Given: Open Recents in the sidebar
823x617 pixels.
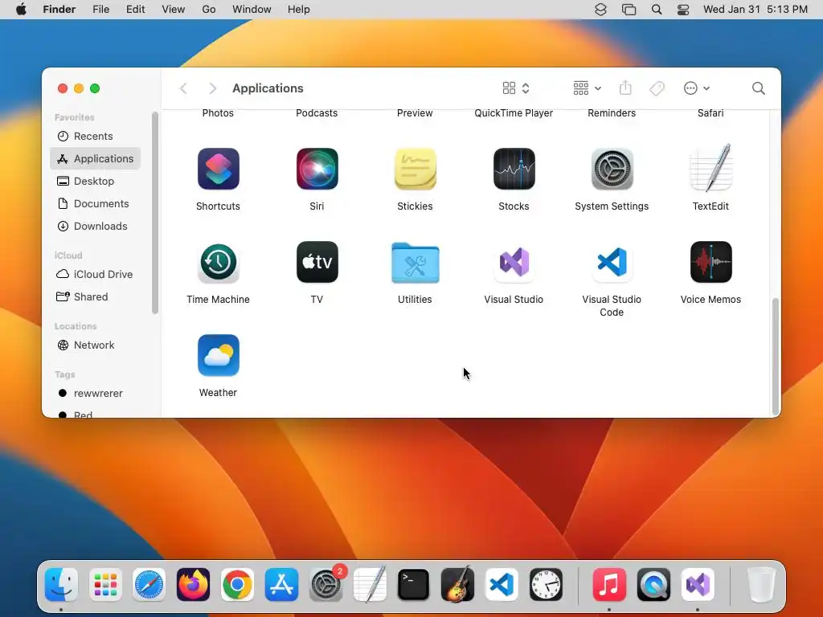Looking at the screenshot, I should pyautogui.click(x=96, y=137).
